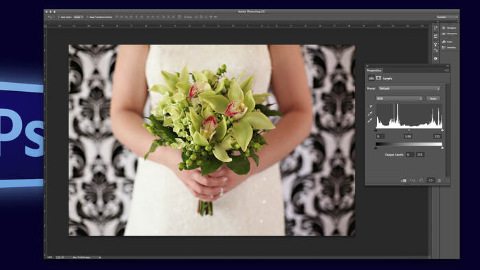
Task: Click the third icon in the narrow panel strip
Action: pyautogui.click(x=435, y=44)
